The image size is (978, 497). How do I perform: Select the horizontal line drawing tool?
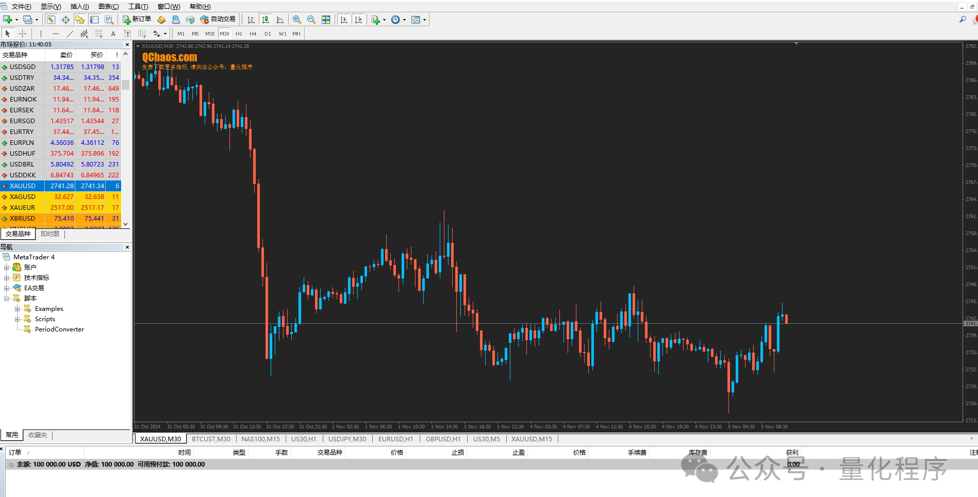point(55,34)
